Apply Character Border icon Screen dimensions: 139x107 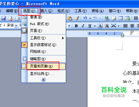click(x=100, y=26)
